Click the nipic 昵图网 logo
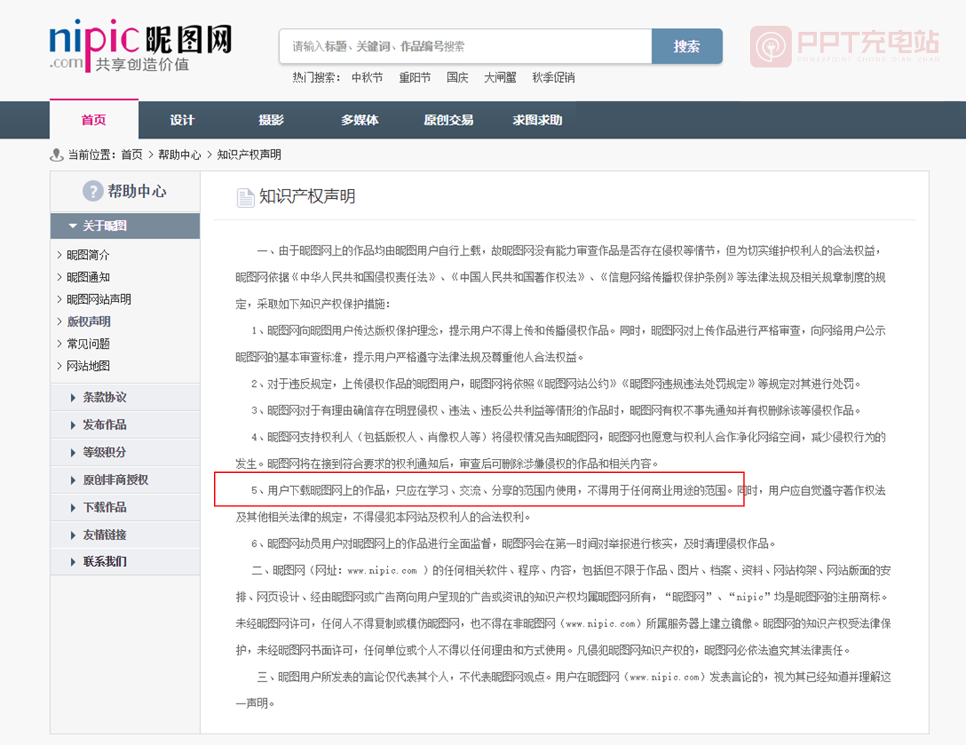 [x=140, y=45]
